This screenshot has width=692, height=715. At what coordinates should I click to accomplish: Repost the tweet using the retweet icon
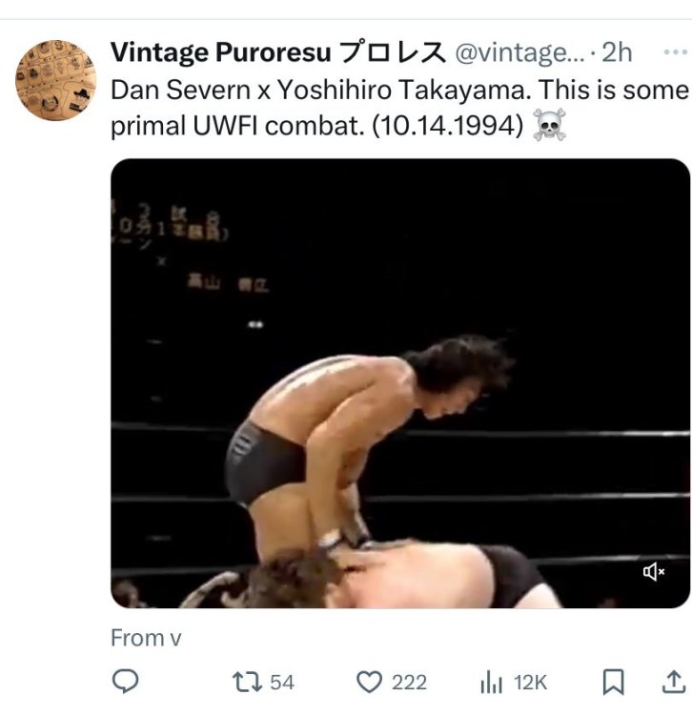[247, 682]
